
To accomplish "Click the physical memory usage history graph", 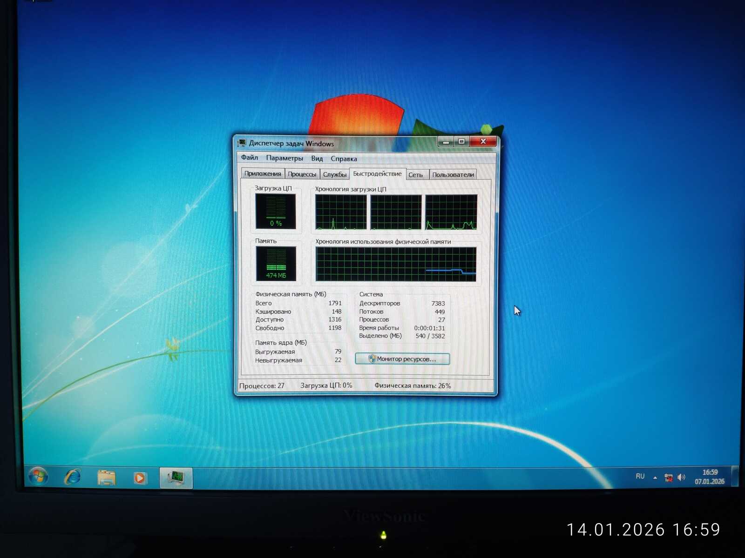I will (396, 264).
